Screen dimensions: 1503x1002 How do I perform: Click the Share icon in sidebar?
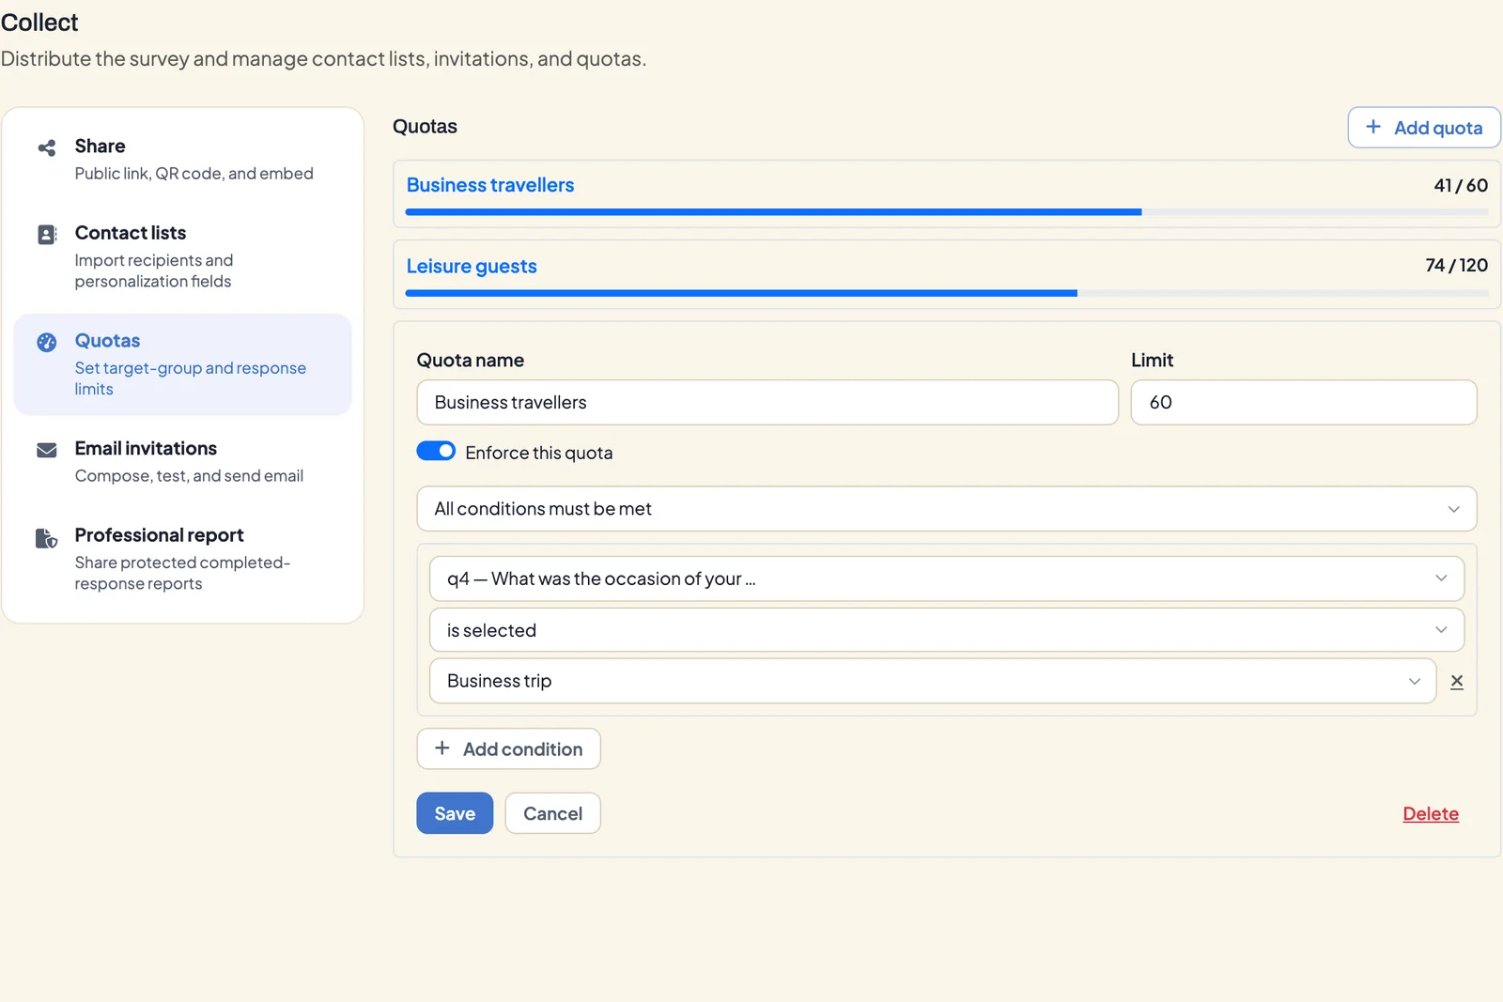click(x=46, y=147)
